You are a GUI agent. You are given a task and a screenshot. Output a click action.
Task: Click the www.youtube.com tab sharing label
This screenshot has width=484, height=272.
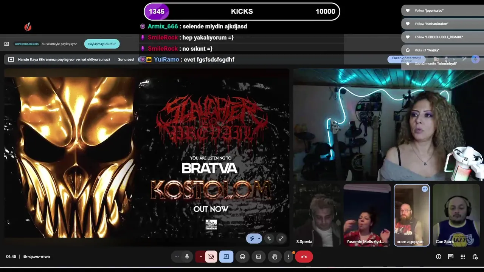(x=27, y=44)
